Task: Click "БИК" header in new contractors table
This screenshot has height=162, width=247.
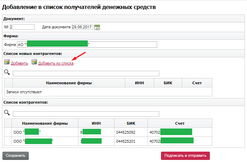Action: coord(168,83)
